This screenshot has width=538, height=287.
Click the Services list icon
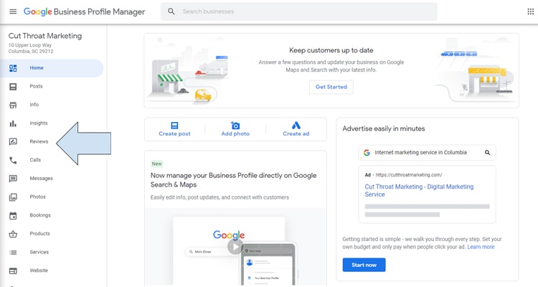13,253
